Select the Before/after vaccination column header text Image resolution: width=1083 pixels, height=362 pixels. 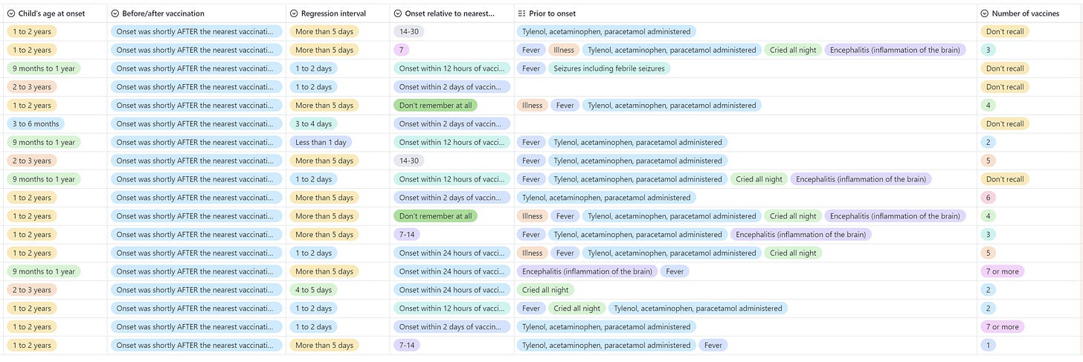163,13
